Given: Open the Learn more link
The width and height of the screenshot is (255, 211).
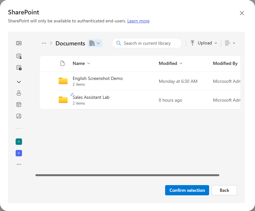Looking at the screenshot, I should [138, 21].
